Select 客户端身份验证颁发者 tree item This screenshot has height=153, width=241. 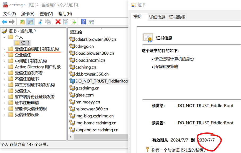[x=35, y=97]
